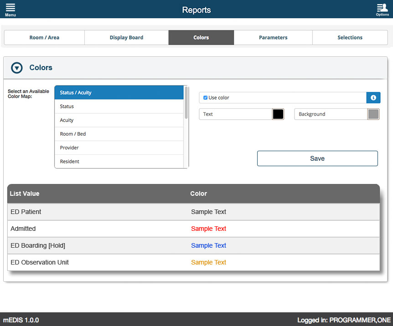This screenshot has height=326, width=393.
Task: Click the List Value column header
Action: [25, 194]
